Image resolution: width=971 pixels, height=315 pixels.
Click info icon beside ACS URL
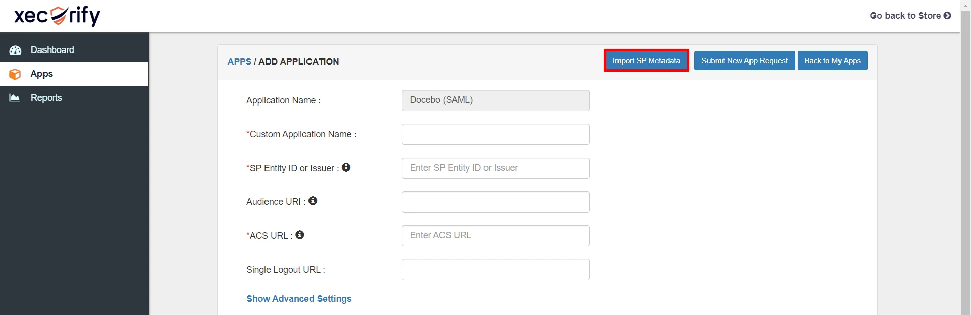(300, 235)
